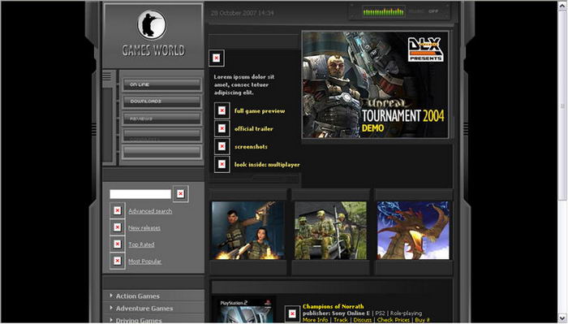Click into the search text field
The width and height of the screenshot is (568, 324).
(140, 194)
